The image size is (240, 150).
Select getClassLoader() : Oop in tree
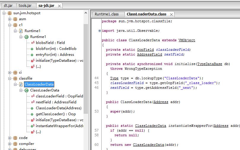(x=56, y=114)
